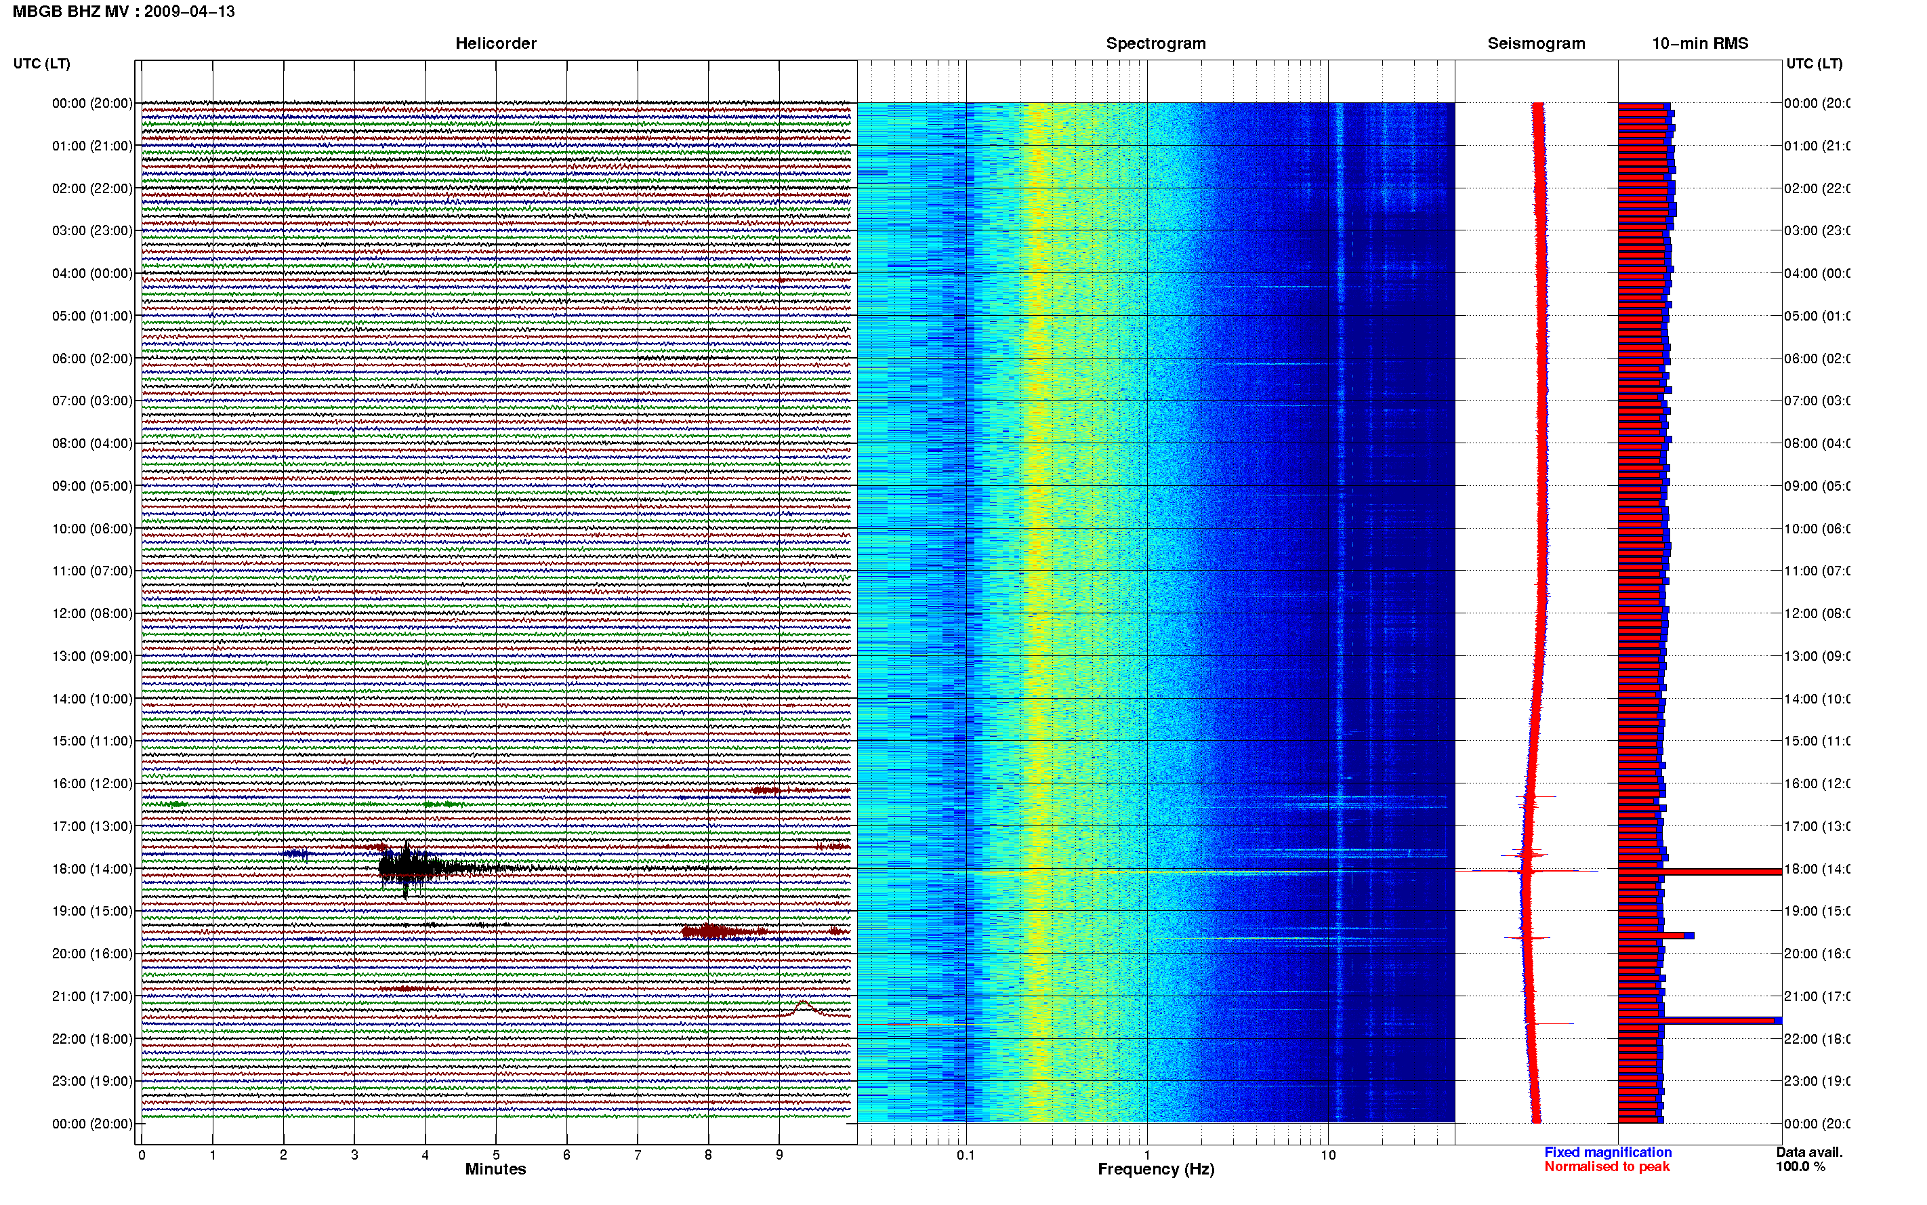The width and height of the screenshot is (1927, 1205).
Task: Click the 22:00 (18:00) time label on left axis
Action: 92,1039
